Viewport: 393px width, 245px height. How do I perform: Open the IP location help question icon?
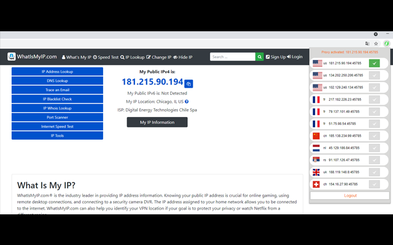click(187, 102)
